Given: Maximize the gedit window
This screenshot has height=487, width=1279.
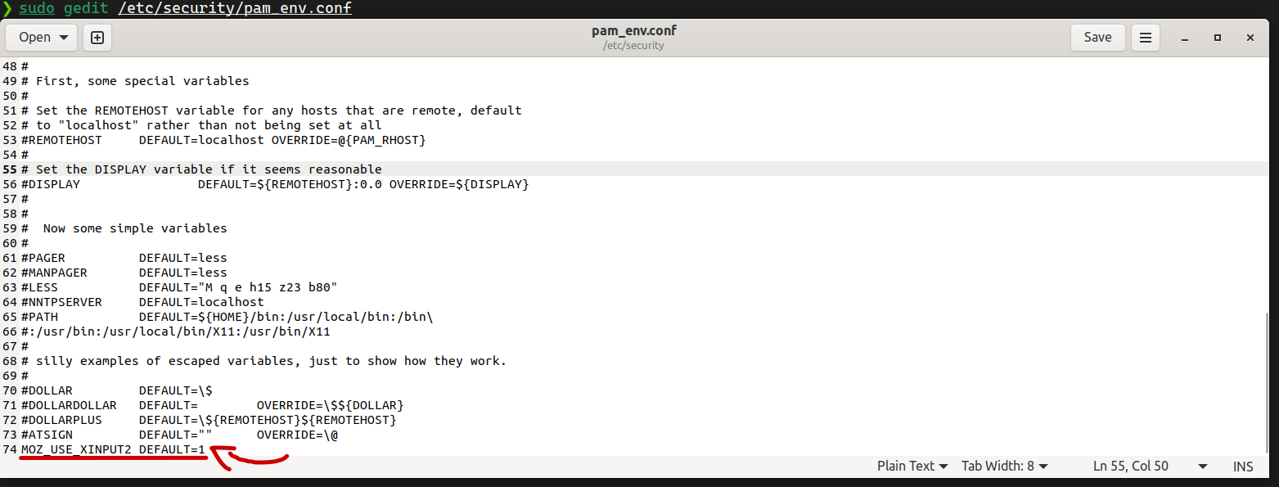Looking at the screenshot, I should pos(1218,38).
